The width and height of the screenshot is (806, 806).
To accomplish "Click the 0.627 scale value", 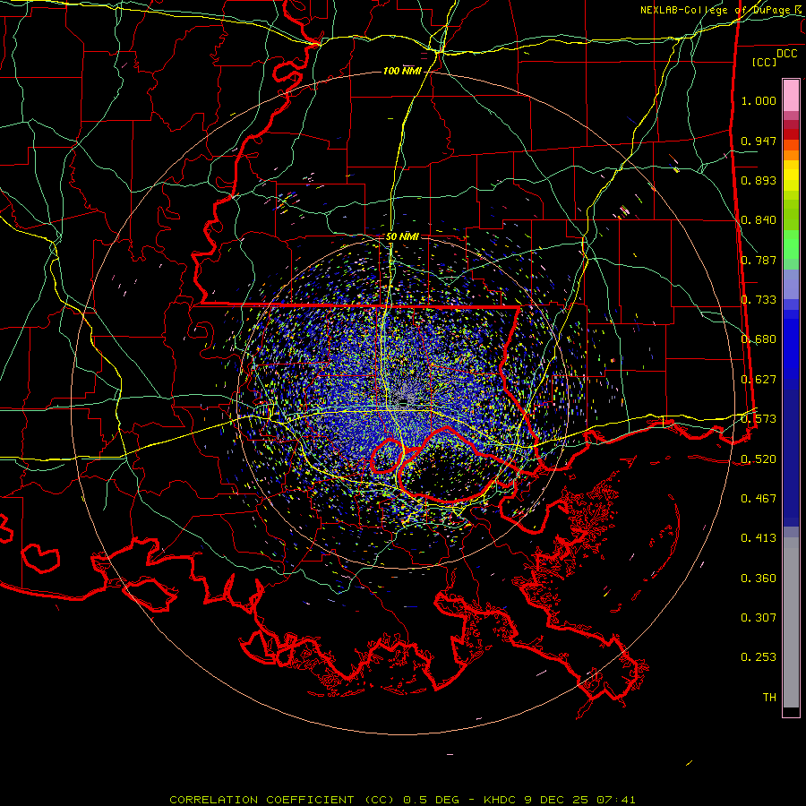I will coord(759,380).
